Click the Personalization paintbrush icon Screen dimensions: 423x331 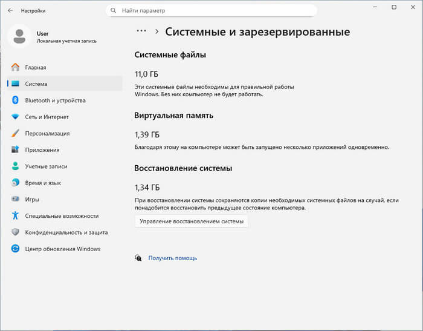pos(15,133)
